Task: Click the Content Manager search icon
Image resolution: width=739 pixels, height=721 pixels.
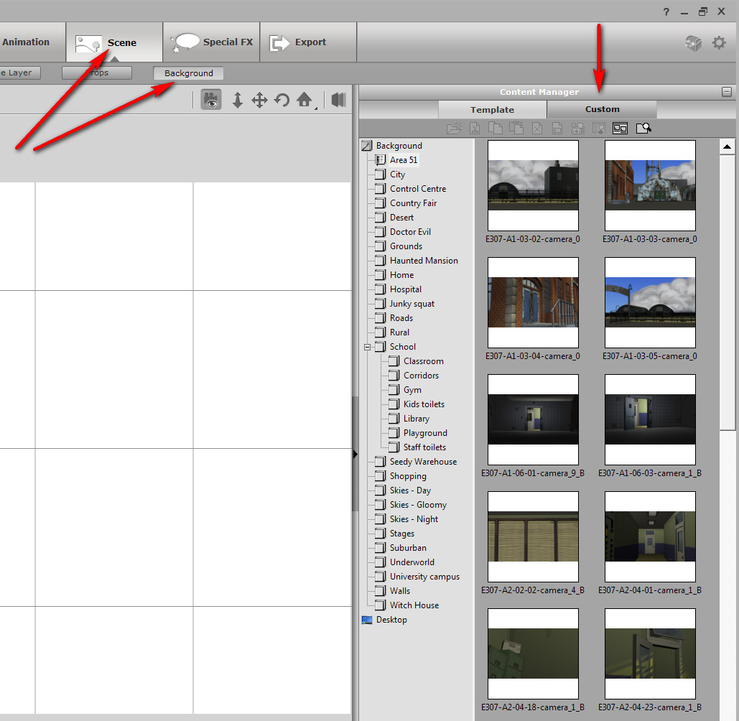Action: point(643,129)
